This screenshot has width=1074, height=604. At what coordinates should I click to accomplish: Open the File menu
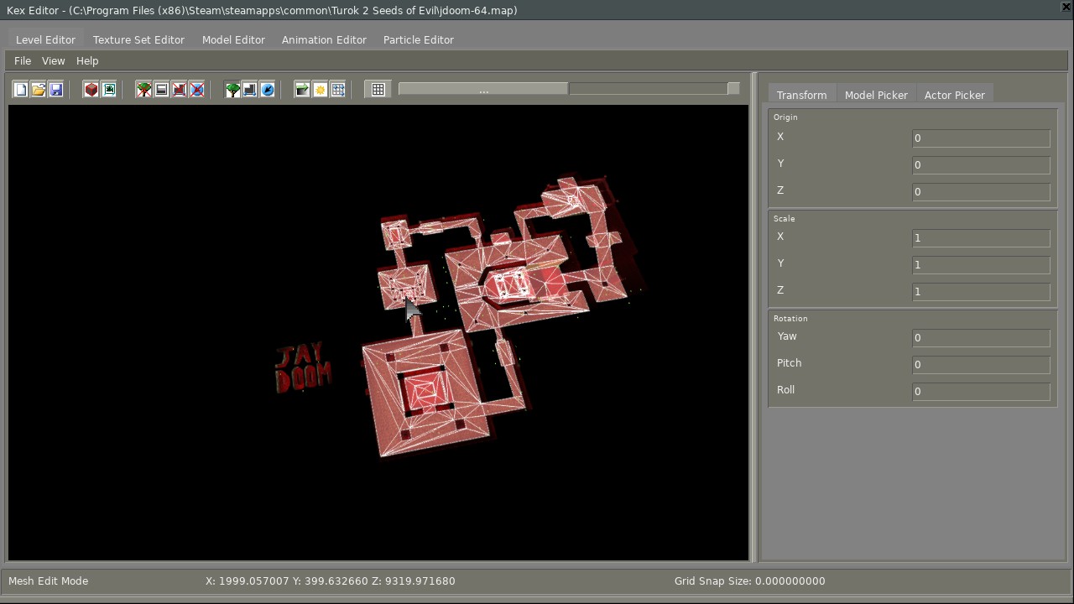(x=23, y=61)
